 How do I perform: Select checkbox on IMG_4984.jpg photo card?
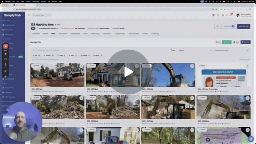248,98
